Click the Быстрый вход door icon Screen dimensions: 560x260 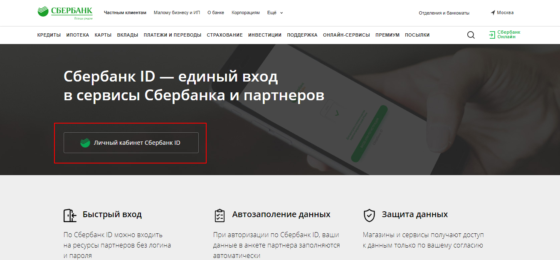[70, 215]
